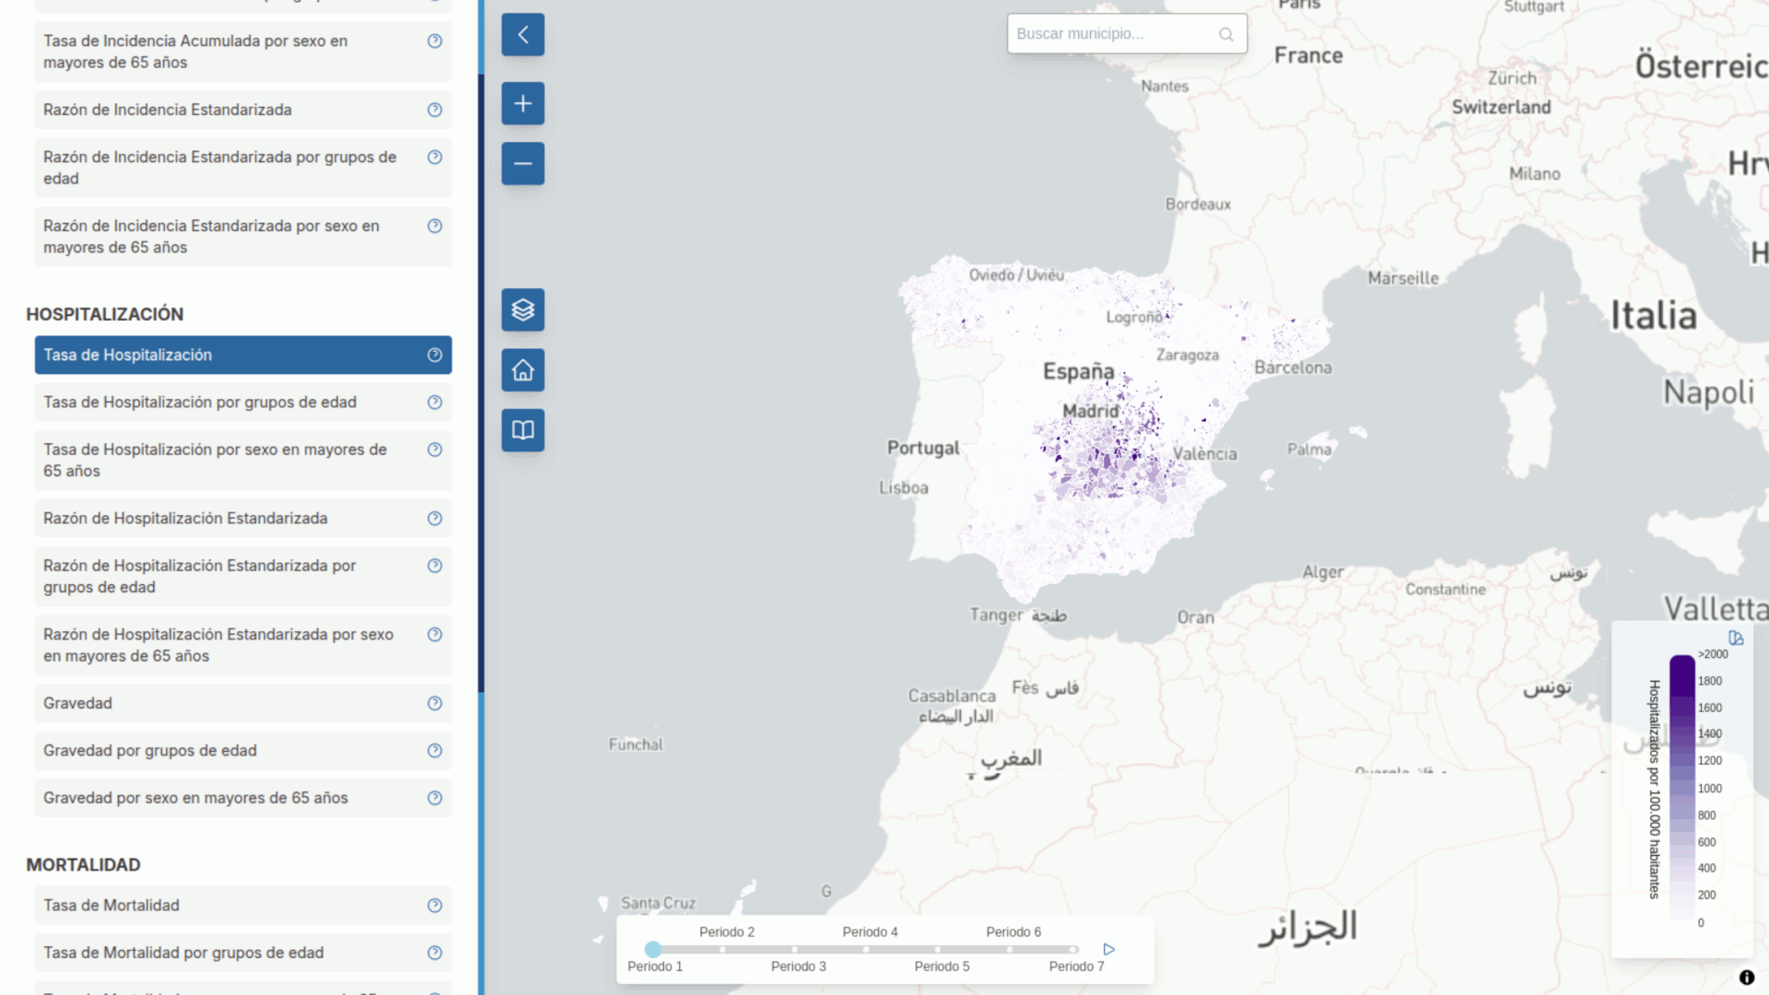The height and width of the screenshot is (995, 1769).
Task: Select Razón de Incidencia Estandarizada por sexo en mayores
Action: coord(243,237)
